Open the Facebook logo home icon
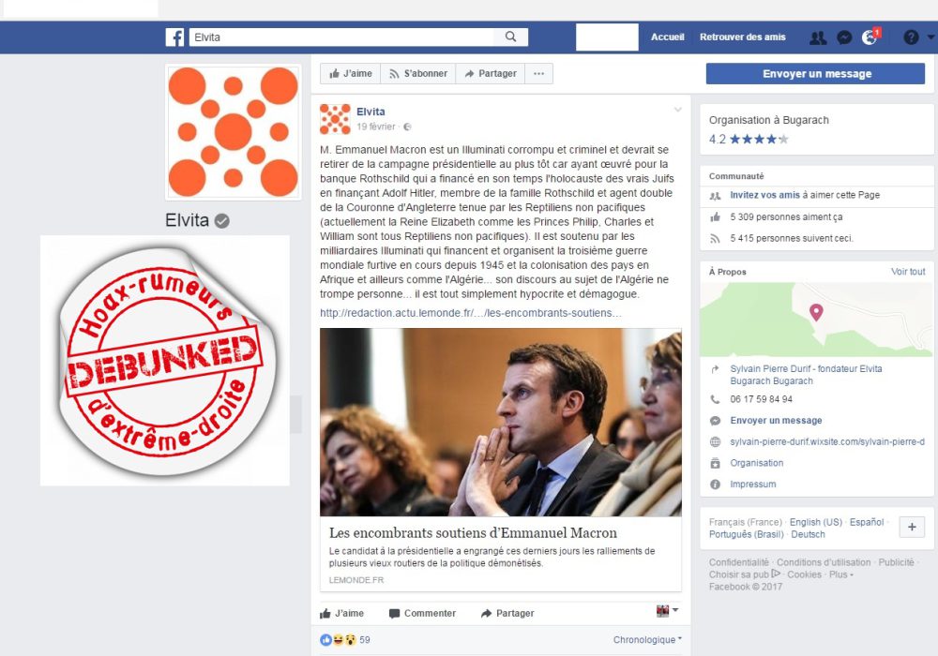The width and height of the screenshot is (938, 656). click(x=174, y=37)
